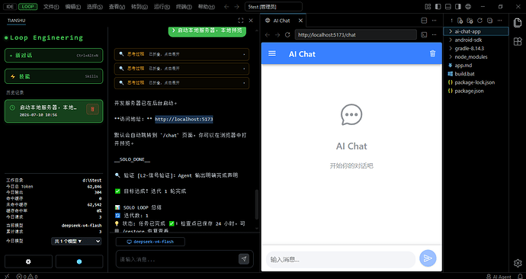Open explorer more actions ellipsis
This screenshot has height=279, width=526.
(x=500, y=21)
